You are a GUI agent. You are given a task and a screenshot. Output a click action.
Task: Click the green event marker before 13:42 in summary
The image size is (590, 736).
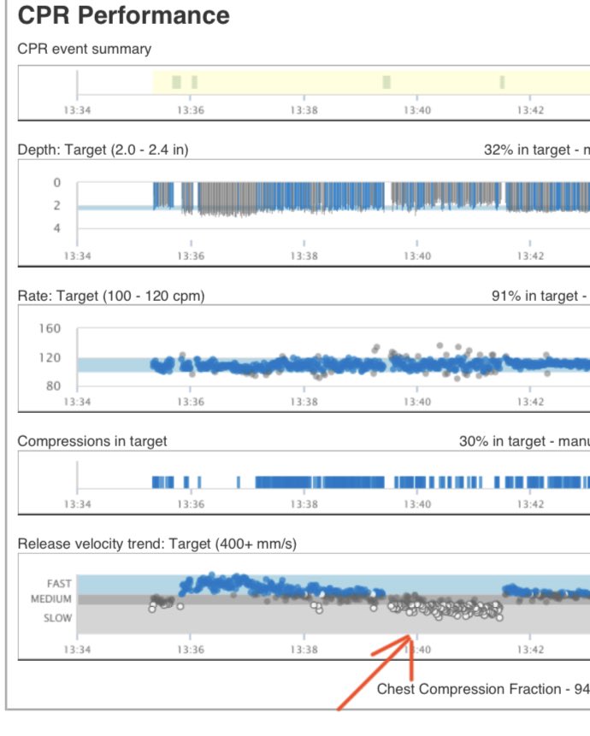502,82
